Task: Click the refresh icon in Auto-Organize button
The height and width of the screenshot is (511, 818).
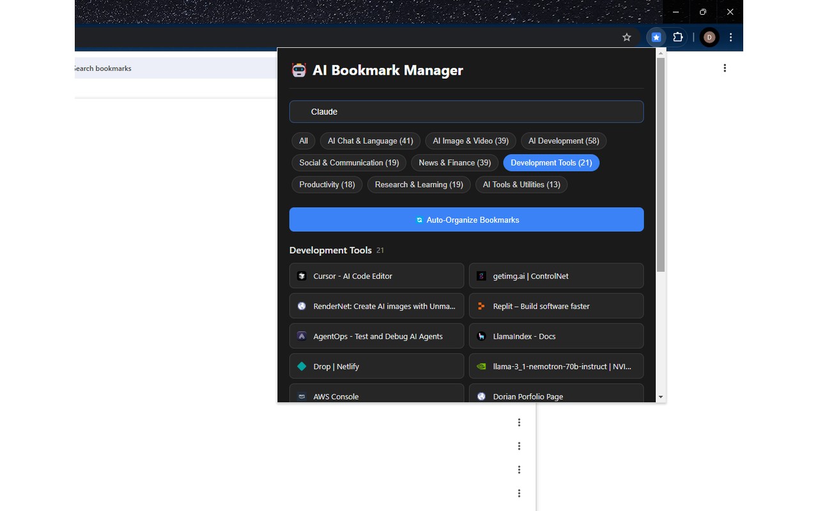Action: tap(419, 220)
